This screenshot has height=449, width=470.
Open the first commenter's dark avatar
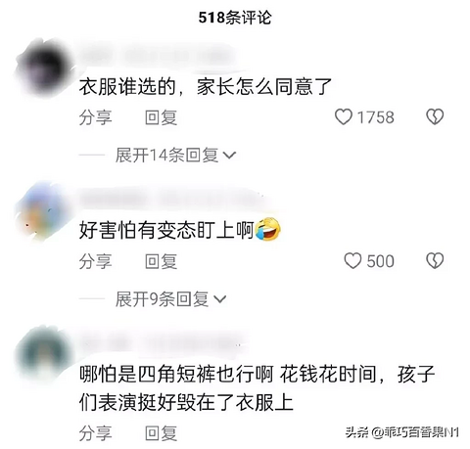[x=44, y=67]
